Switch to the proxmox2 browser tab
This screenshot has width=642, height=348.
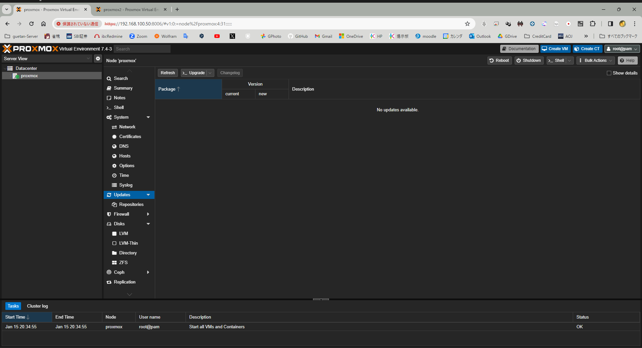click(x=130, y=10)
